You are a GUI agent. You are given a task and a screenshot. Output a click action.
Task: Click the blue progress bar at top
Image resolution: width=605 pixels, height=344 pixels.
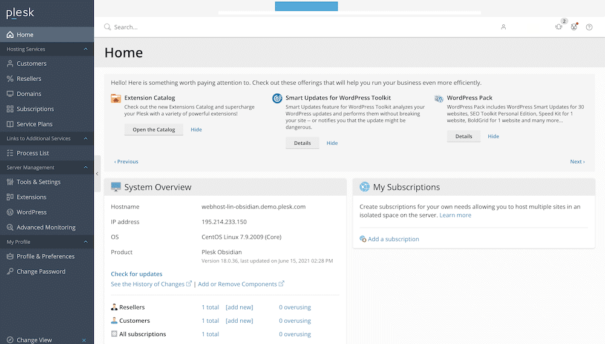(x=306, y=6)
